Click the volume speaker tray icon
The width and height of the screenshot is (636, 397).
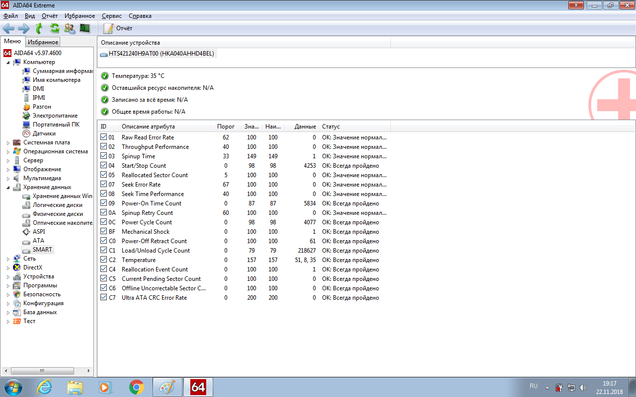[583, 387]
